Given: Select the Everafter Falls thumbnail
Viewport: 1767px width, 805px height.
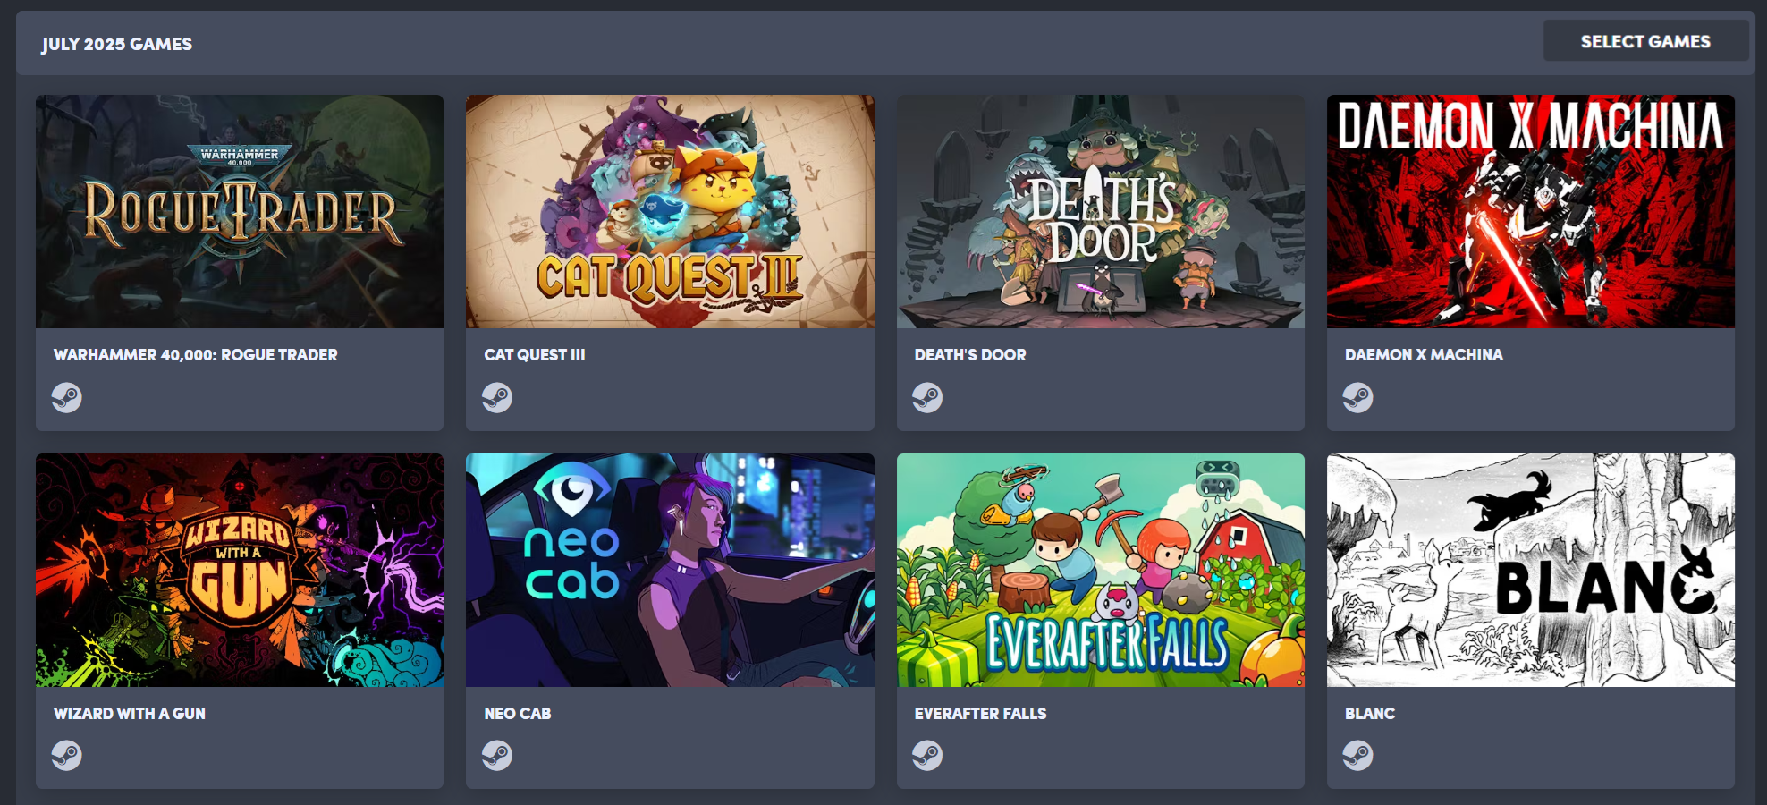Looking at the screenshot, I should point(1101,570).
